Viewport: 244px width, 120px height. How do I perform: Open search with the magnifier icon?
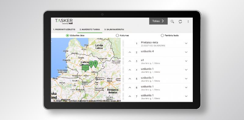tap(172, 22)
